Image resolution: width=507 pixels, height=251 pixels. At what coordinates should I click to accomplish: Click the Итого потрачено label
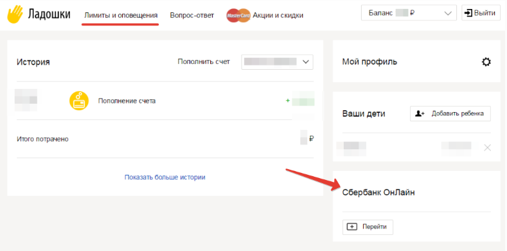click(42, 139)
